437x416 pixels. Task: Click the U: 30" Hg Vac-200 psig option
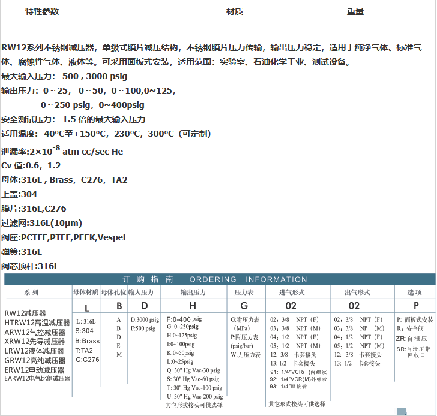pyautogui.click(x=195, y=397)
